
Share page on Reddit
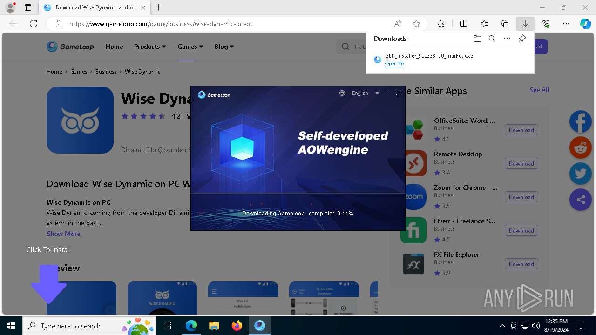581,148
